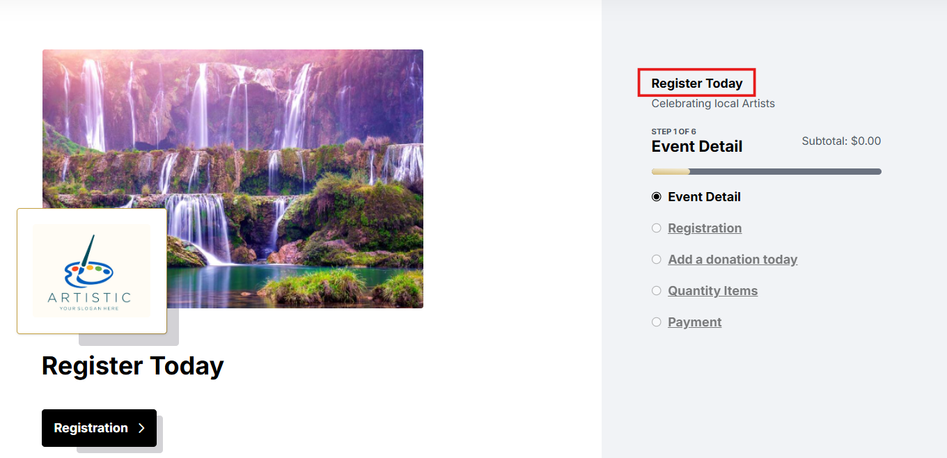Click the Celebrating local Artists subtitle
The width and height of the screenshot is (947, 458).
point(713,104)
